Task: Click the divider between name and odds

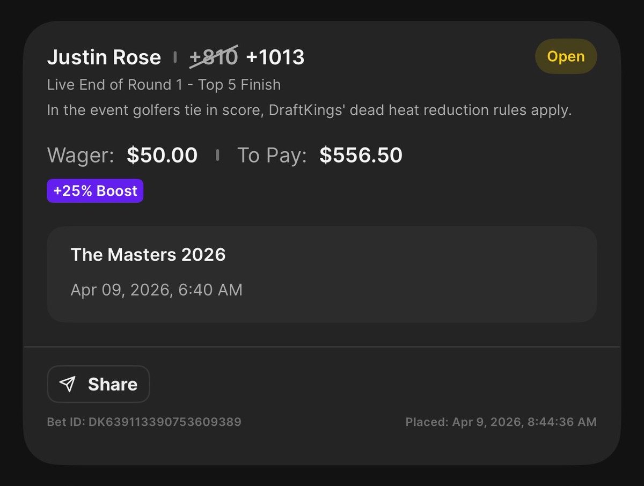Action: (x=175, y=58)
